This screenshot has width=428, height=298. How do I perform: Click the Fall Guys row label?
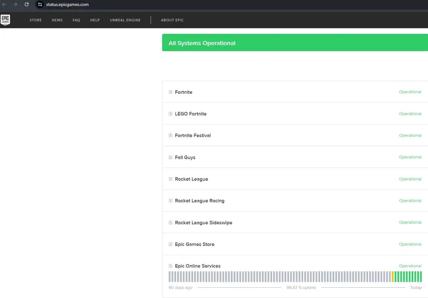click(185, 157)
